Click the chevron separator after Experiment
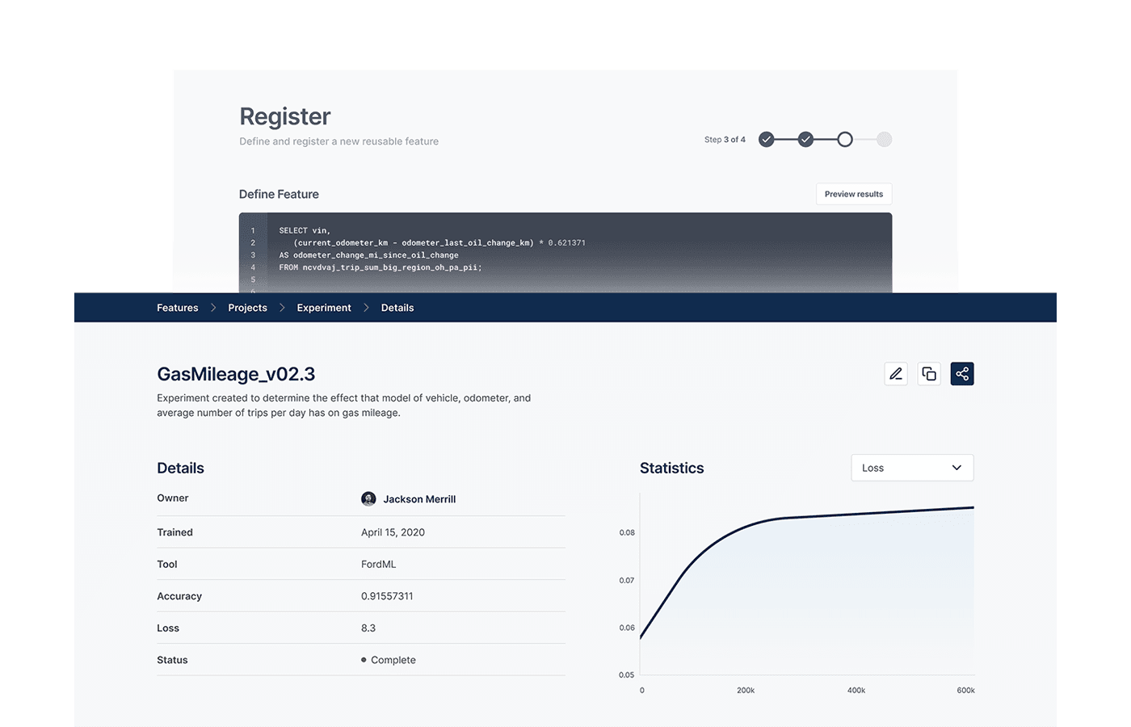Viewport: 1131px width, 727px height. pyautogui.click(x=366, y=308)
